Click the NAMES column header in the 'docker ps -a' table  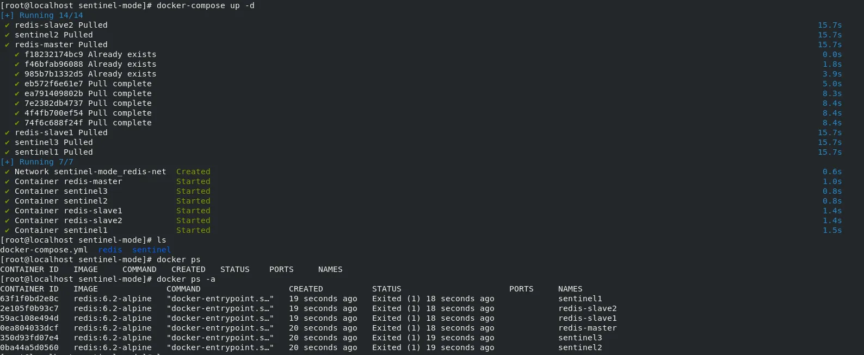[x=570, y=289]
